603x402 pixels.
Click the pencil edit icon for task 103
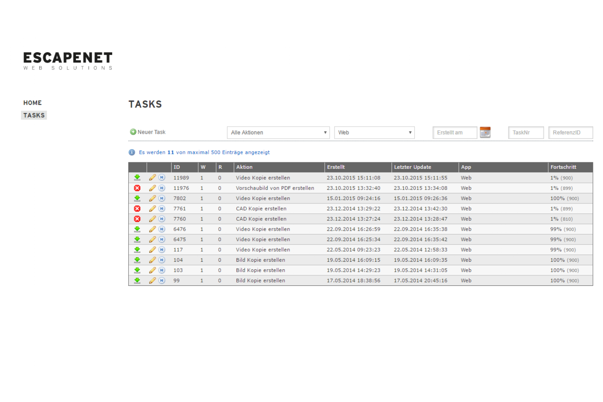pyautogui.click(x=152, y=270)
